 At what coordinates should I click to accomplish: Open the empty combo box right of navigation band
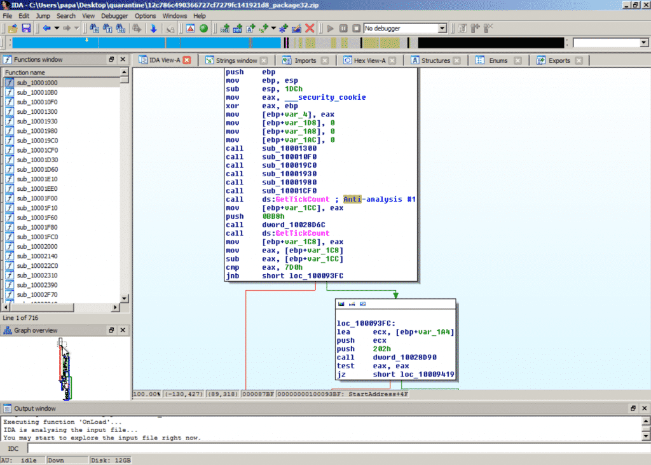pos(610,43)
